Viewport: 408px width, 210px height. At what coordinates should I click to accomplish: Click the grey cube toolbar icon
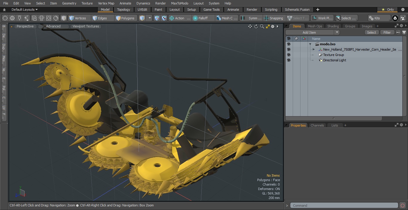63,18
